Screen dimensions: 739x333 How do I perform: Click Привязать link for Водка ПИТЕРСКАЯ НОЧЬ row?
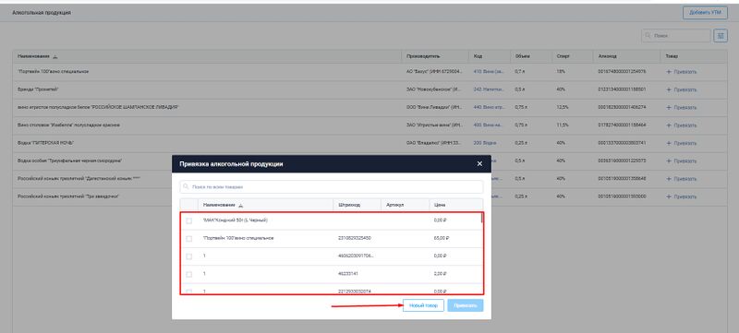coord(681,143)
